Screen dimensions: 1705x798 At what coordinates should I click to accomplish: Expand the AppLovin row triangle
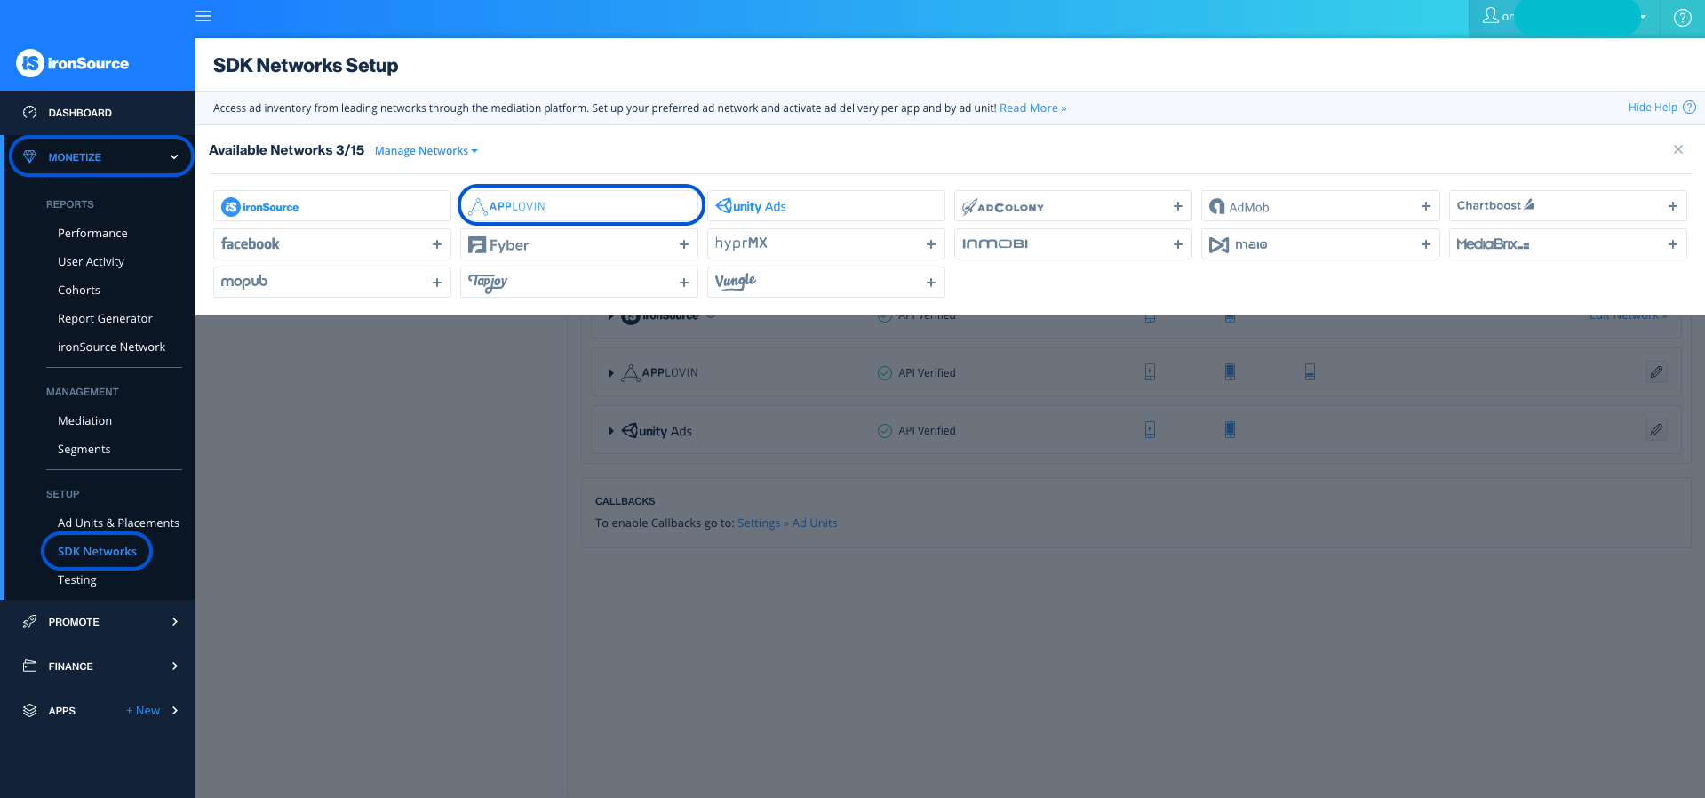[611, 373]
